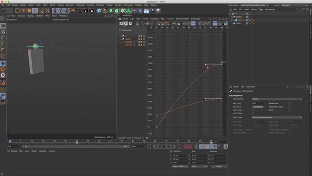Toggle Autokeying button
Screen dimensions: 312x176
[190, 147]
